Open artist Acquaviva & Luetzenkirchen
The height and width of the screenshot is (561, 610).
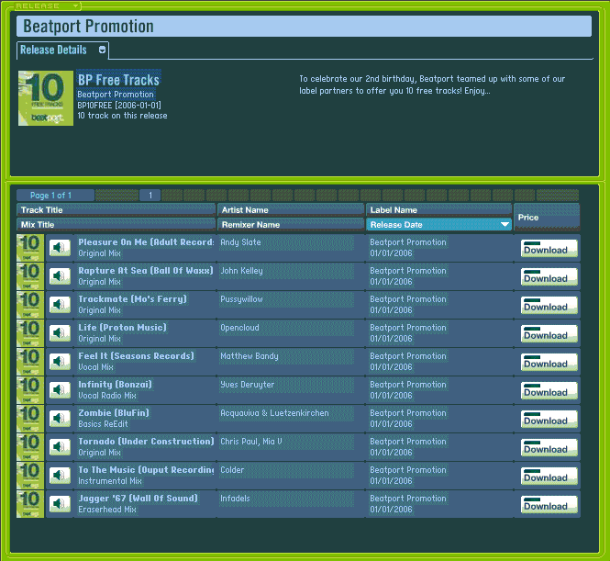(x=274, y=412)
